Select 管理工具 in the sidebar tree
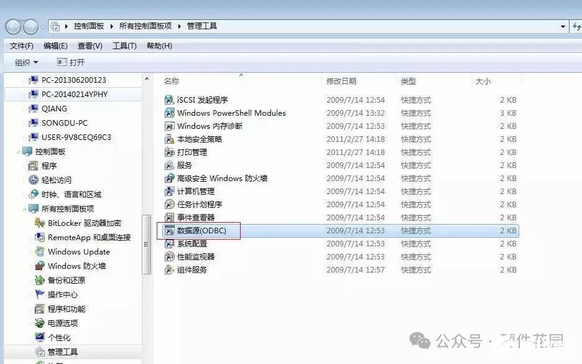582x364 pixels. (x=63, y=352)
